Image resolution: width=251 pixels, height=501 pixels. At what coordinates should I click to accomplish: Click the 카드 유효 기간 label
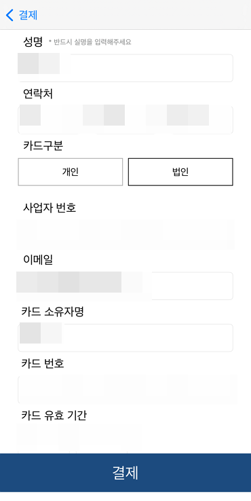[54, 415]
